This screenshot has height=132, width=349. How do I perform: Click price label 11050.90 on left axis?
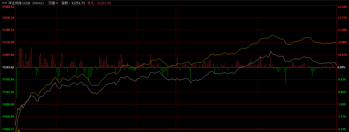coord(8,117)
